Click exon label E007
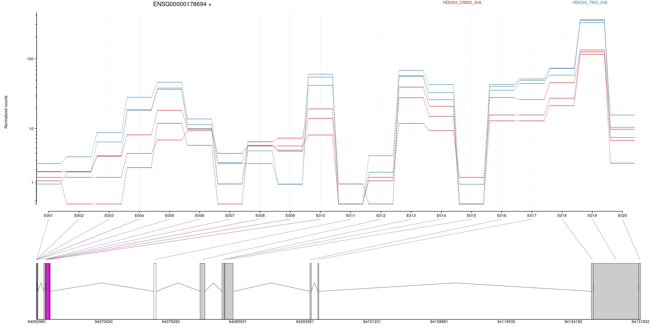The image size is (671, 335). 230,216
